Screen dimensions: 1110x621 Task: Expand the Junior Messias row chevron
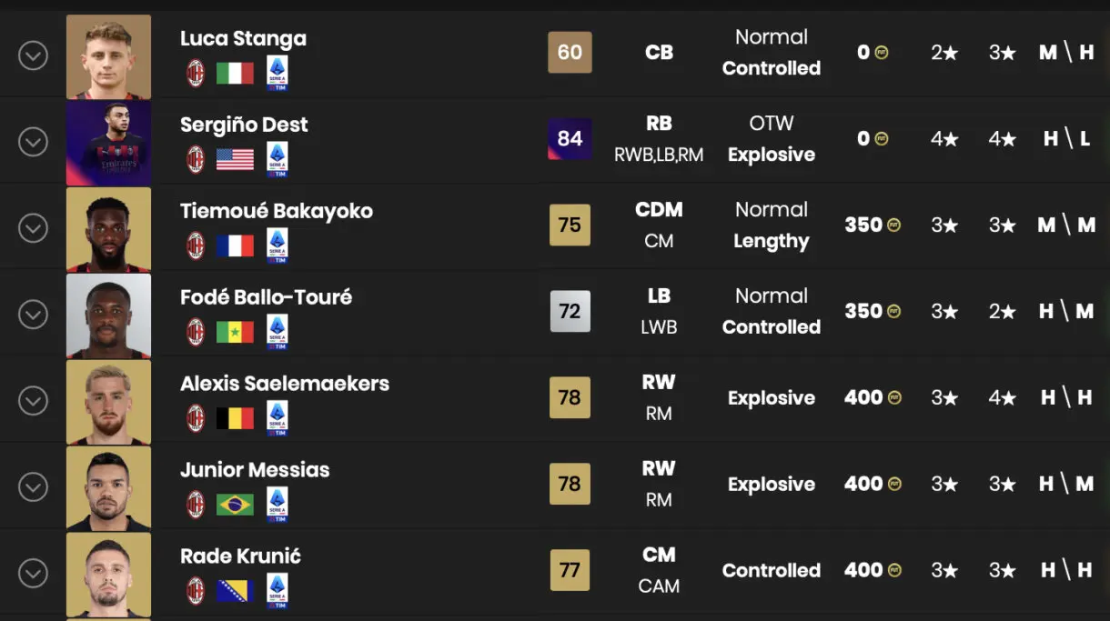click(33, 487)
